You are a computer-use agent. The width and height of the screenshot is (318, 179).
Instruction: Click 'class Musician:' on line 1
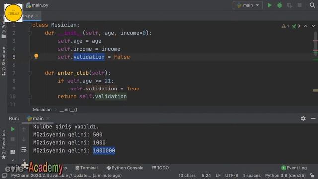[x=56, y=25]
